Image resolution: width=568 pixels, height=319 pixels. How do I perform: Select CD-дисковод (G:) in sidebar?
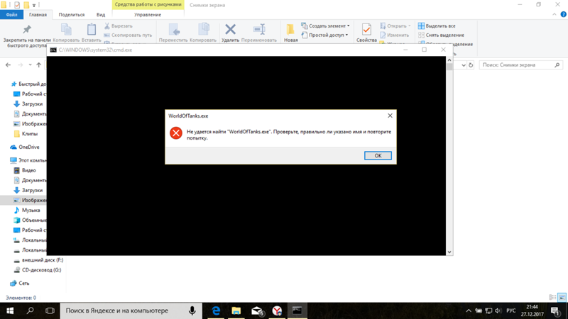pyautogui.click(x=38, y=270)
